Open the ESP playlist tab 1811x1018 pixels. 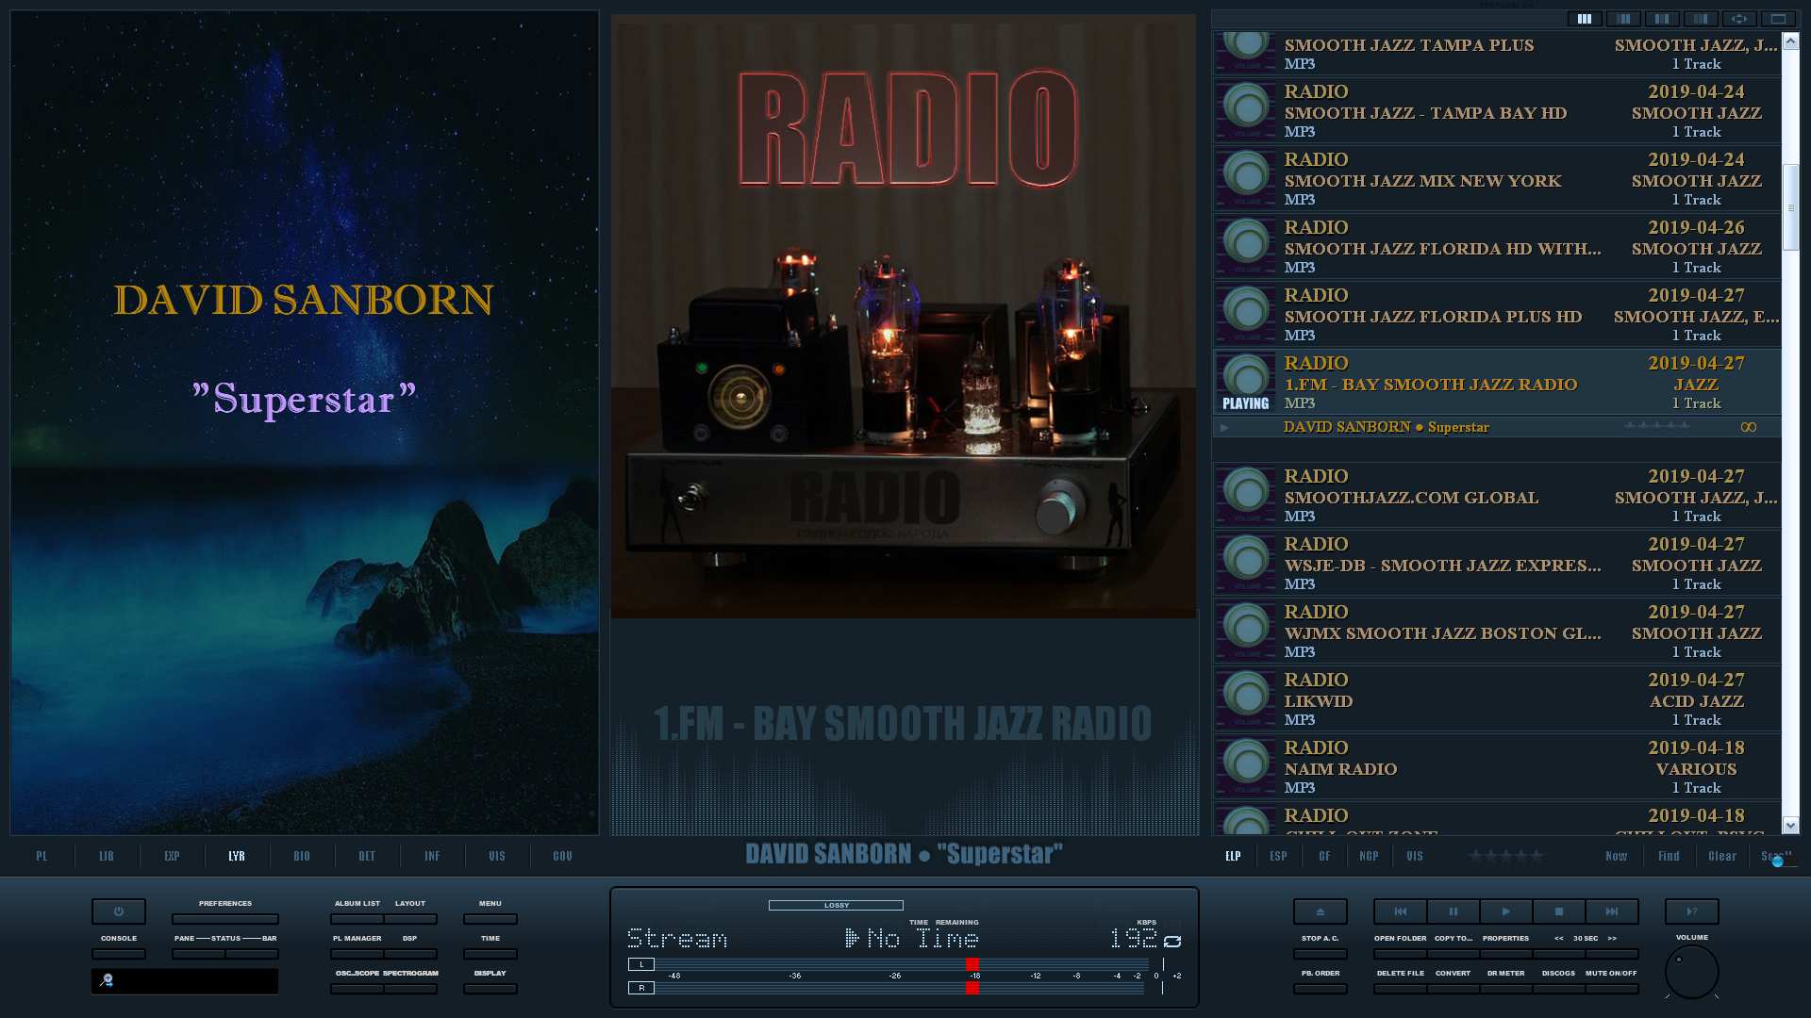[x=1278, y=856]
